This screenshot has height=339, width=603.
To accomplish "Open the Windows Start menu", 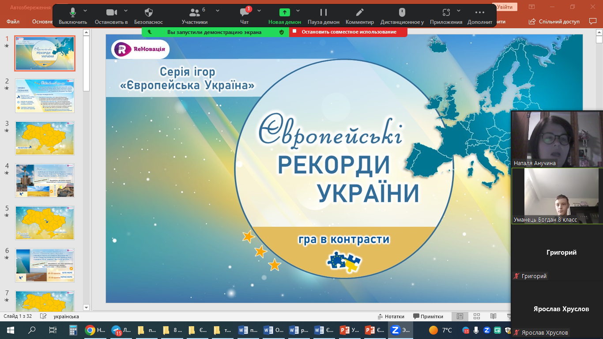I will 10,330.
